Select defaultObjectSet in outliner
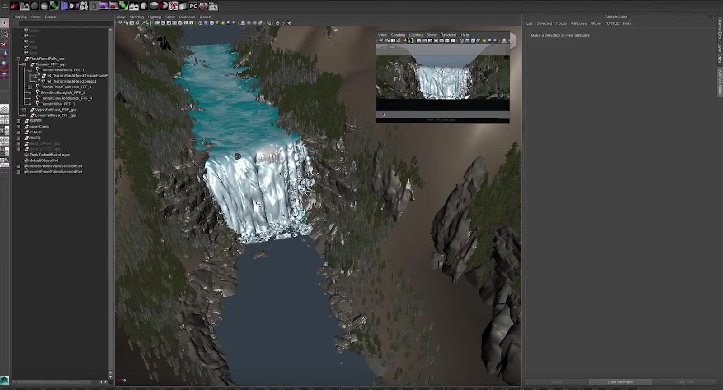723x390 pixels. tap(44, 161)
